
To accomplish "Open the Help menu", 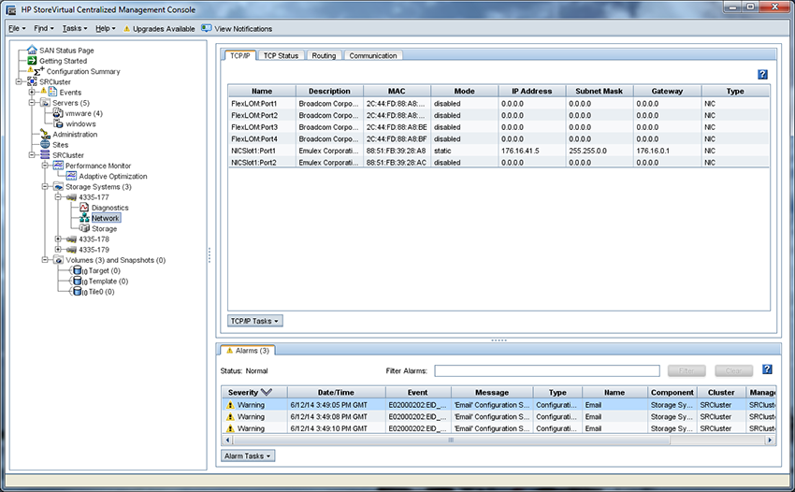I will (x=106, y=28).
